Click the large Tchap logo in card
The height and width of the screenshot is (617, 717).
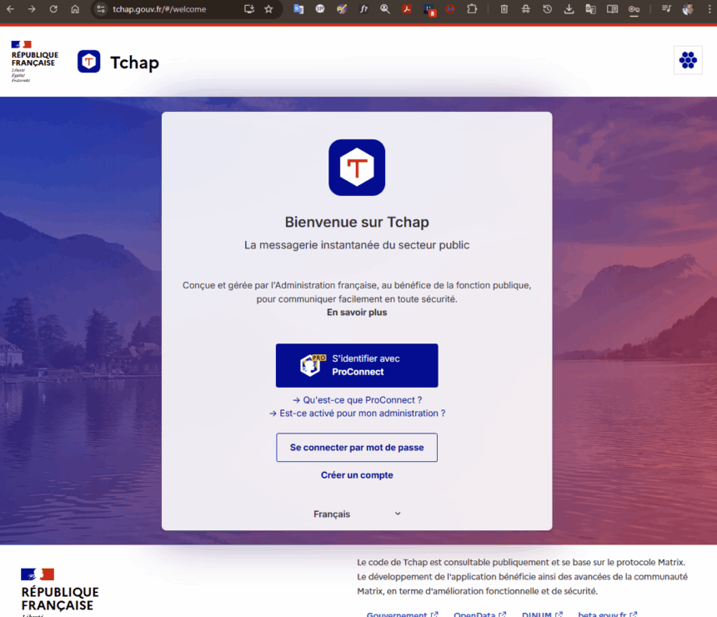pyautogui.click(x=357, y=168)
